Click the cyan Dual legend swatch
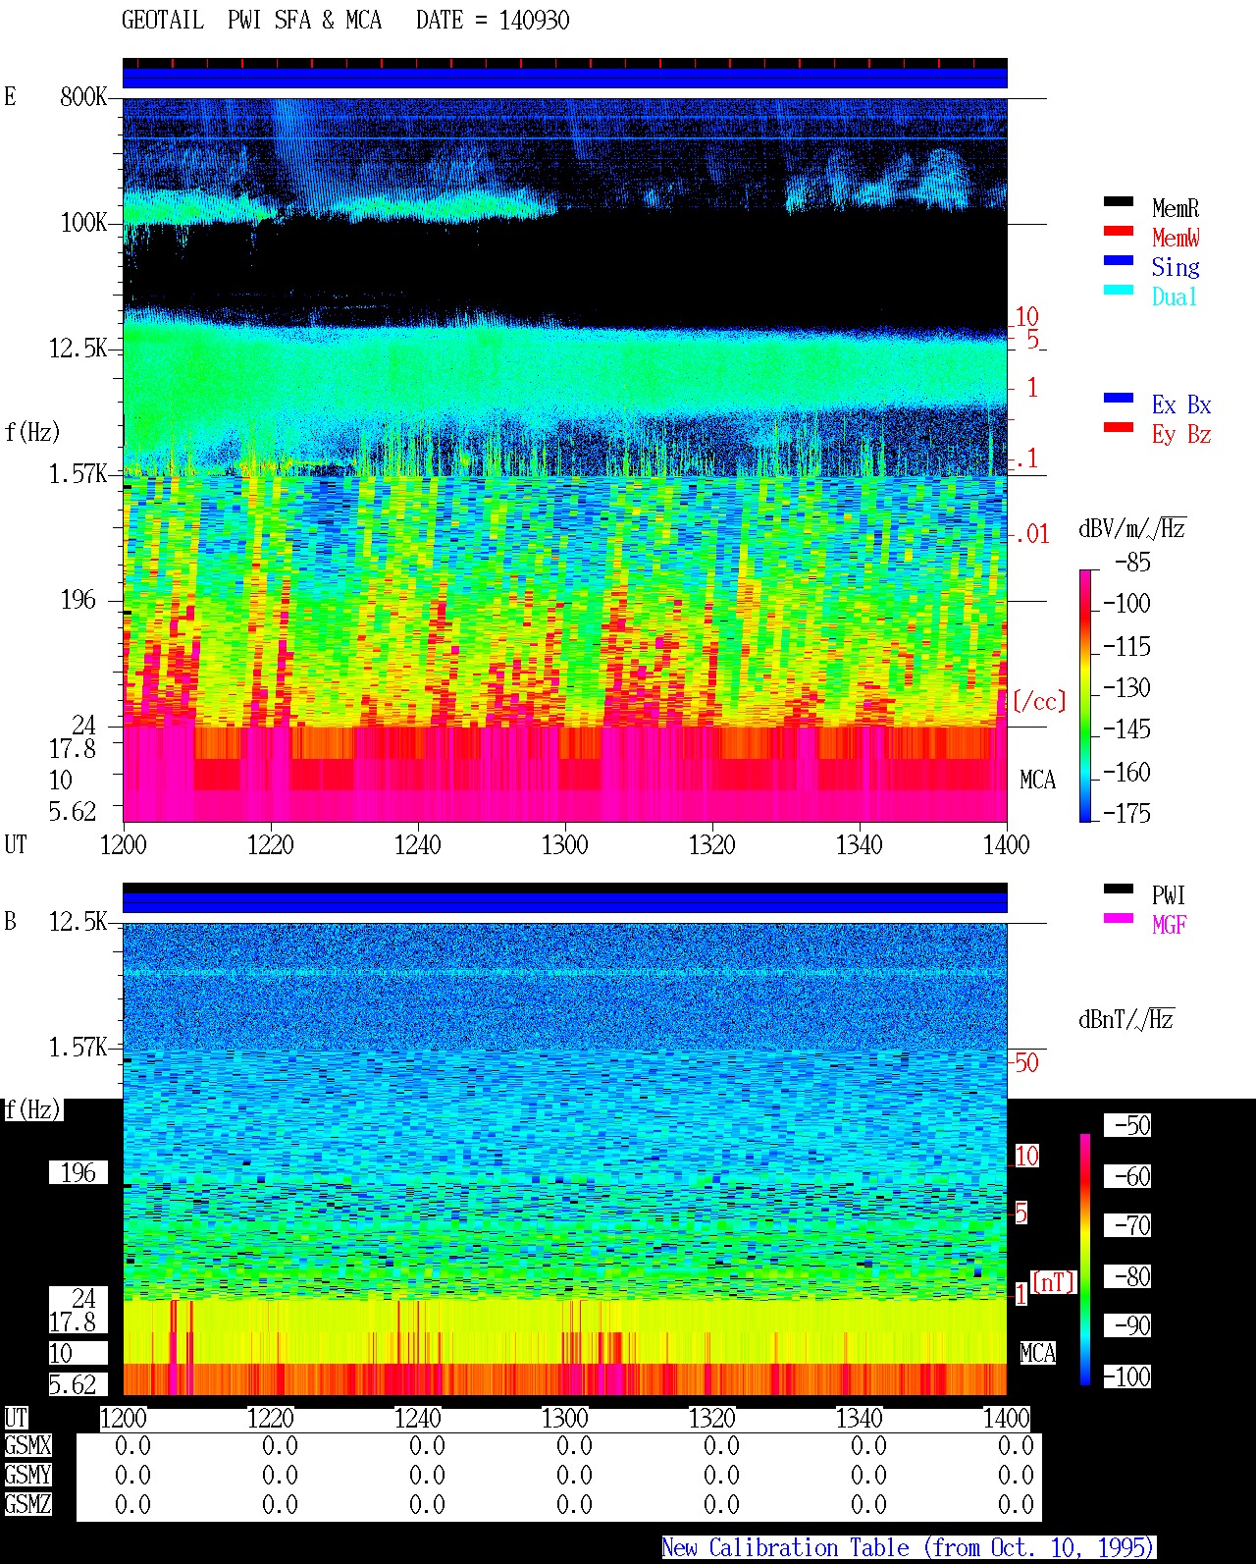Image resolution: width=1256 pixels, height=1564 pixels. pyautogui.click(x=1119, y=290)
